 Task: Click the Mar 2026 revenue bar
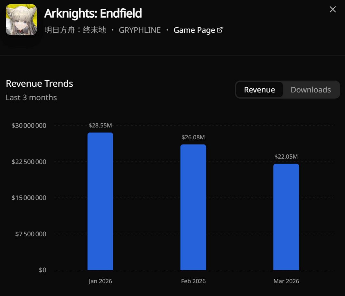click(x=286, y=217)
